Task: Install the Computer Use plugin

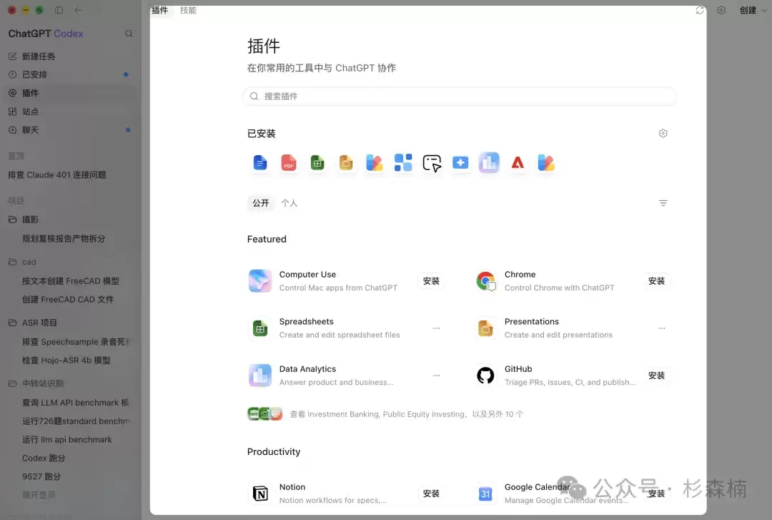Action: pyautogui.click(x=431, y=281)
